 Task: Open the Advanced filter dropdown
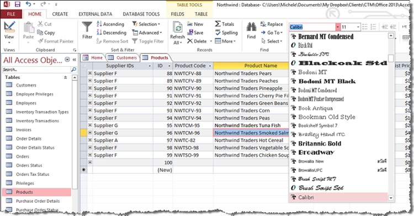tap(147, 33)
